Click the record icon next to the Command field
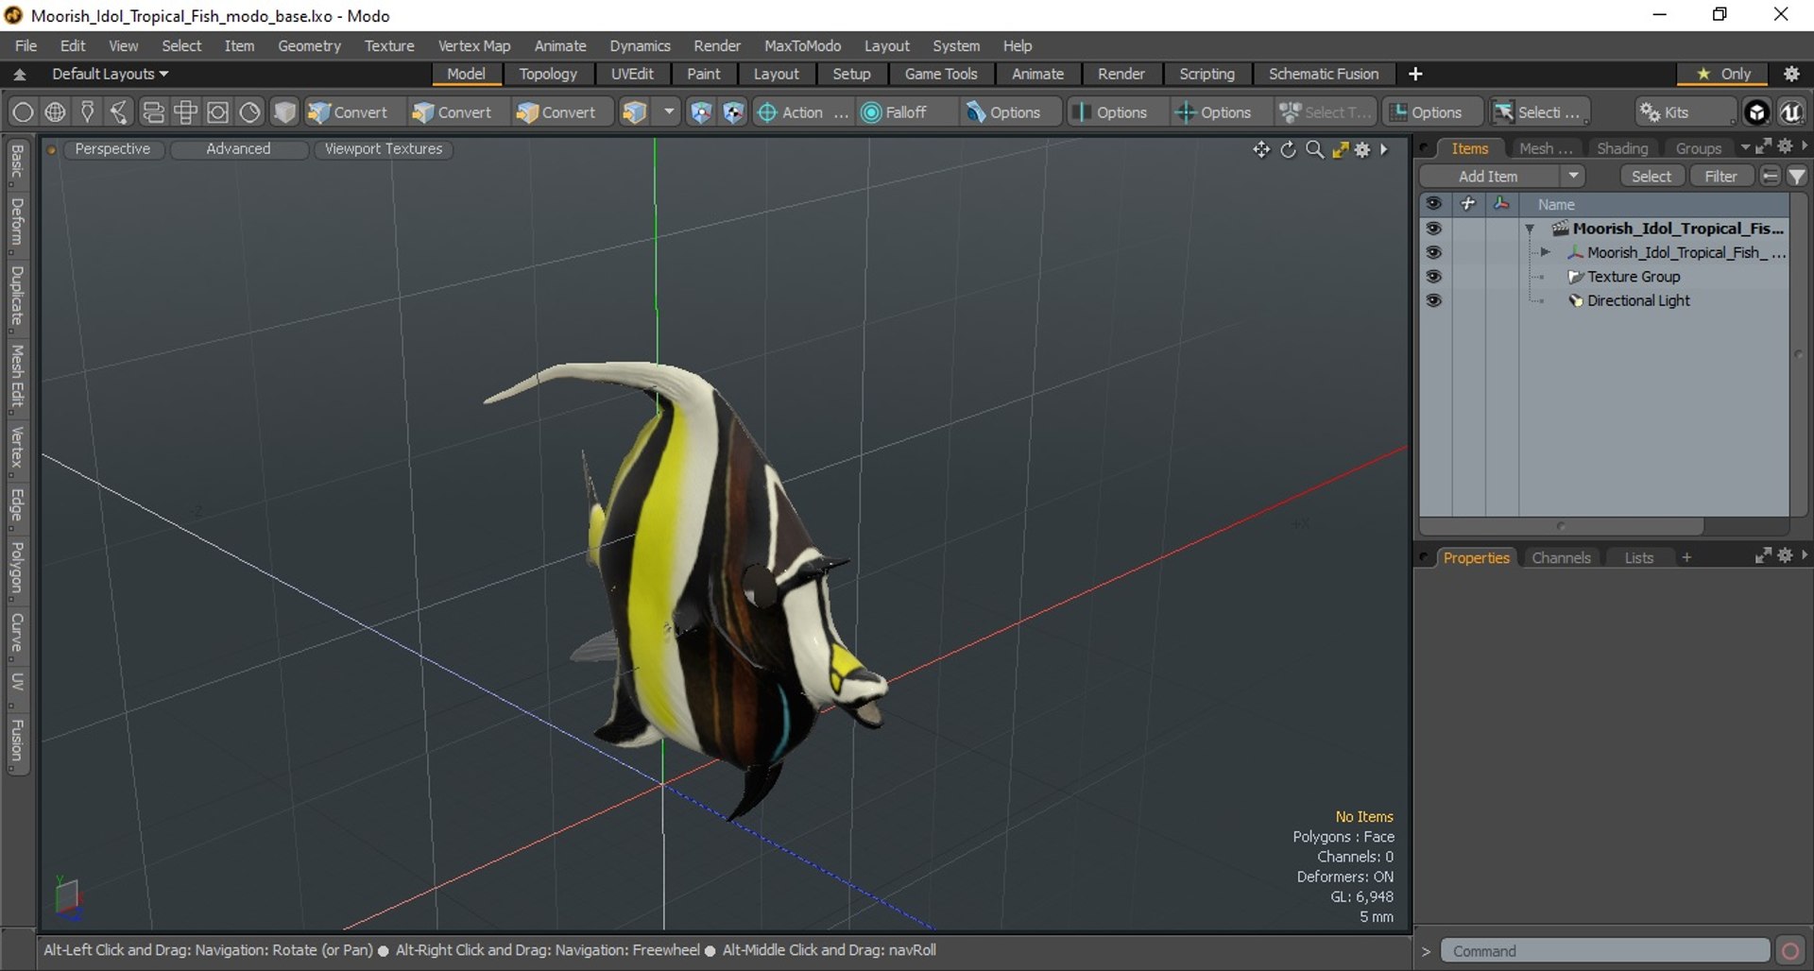Viewport: 1814px width, 971px height. pos(1789,950)
